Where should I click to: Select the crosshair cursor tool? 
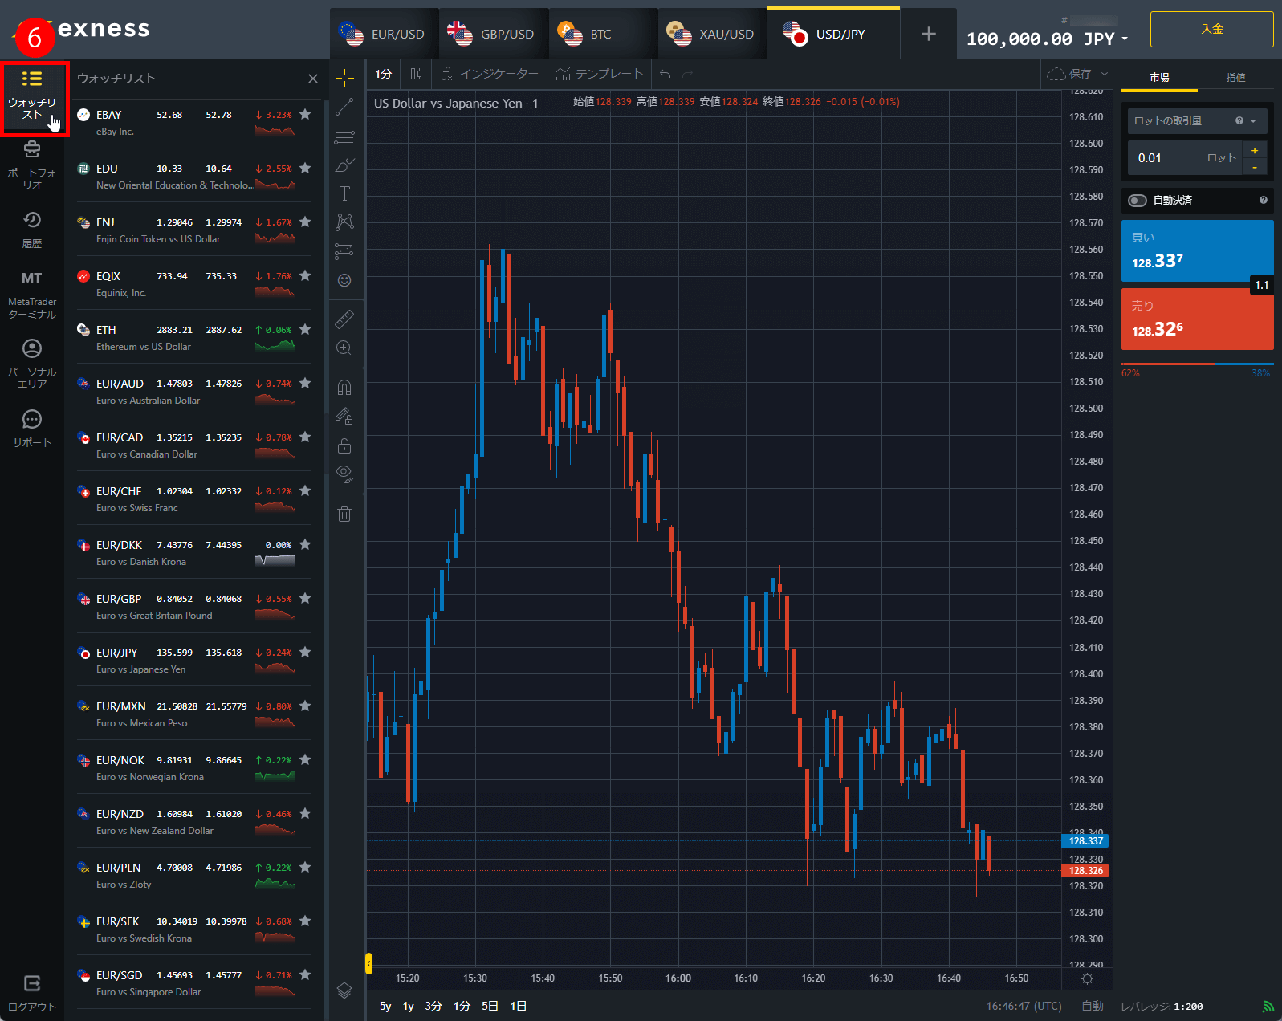(344, 78)
